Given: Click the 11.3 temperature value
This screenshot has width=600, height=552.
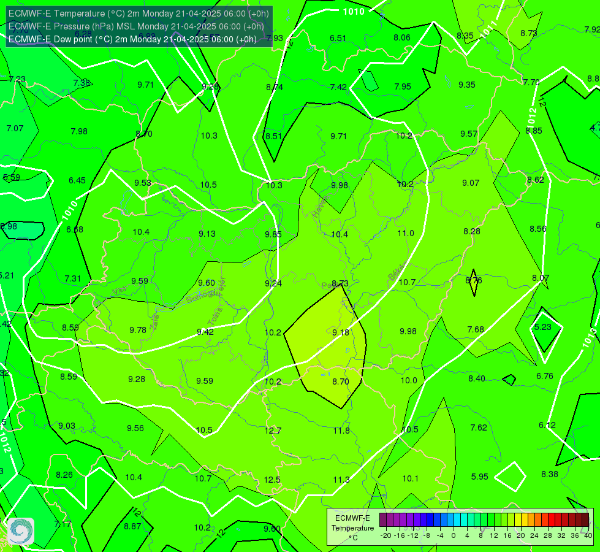Looking at the screenshot, I should (341, 480).
